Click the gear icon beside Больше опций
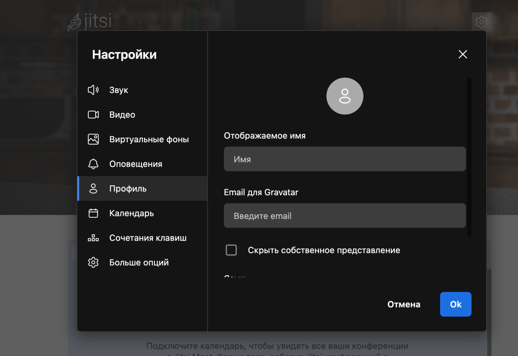This screenshot has width=518, height=356. pos(93,263)
